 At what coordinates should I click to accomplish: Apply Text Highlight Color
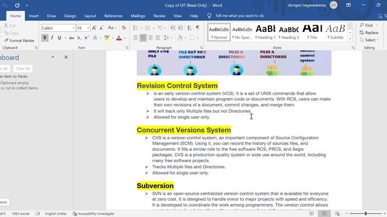tap(106, 37)
